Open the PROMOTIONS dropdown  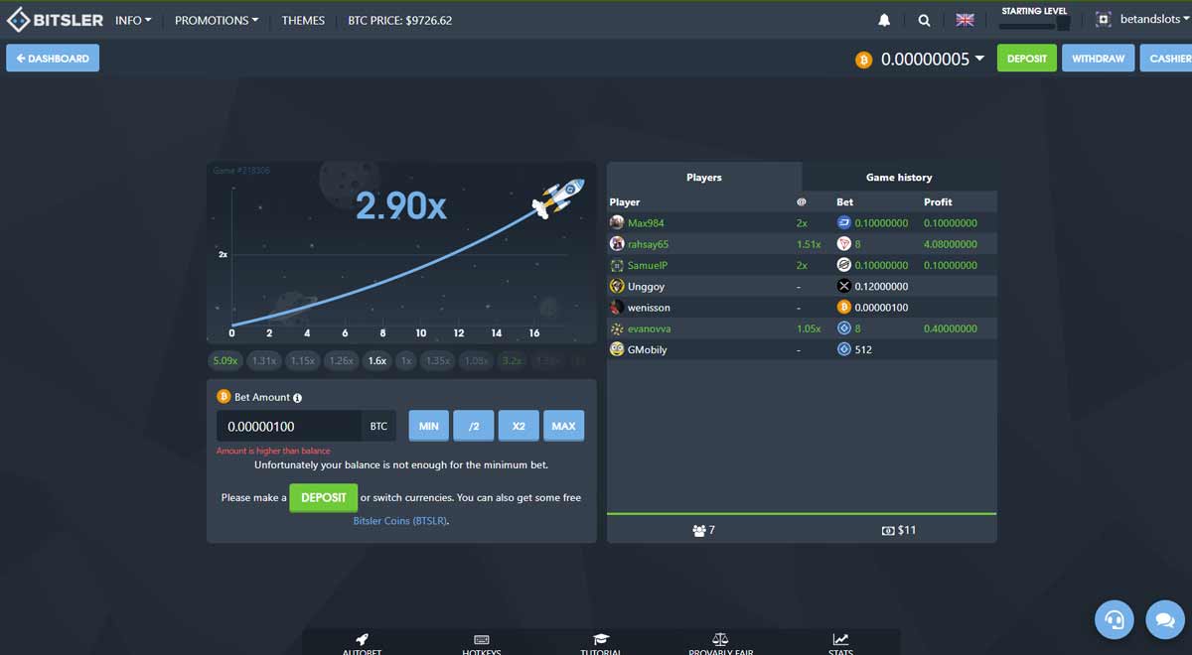216,19
